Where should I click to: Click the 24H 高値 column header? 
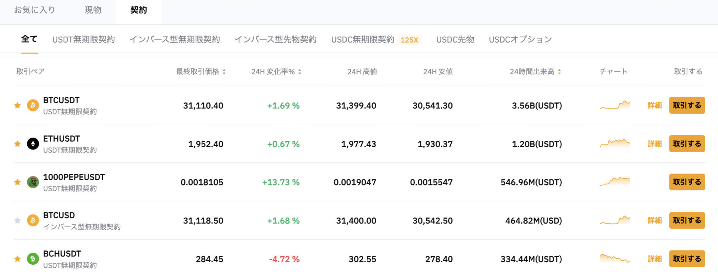362,71
